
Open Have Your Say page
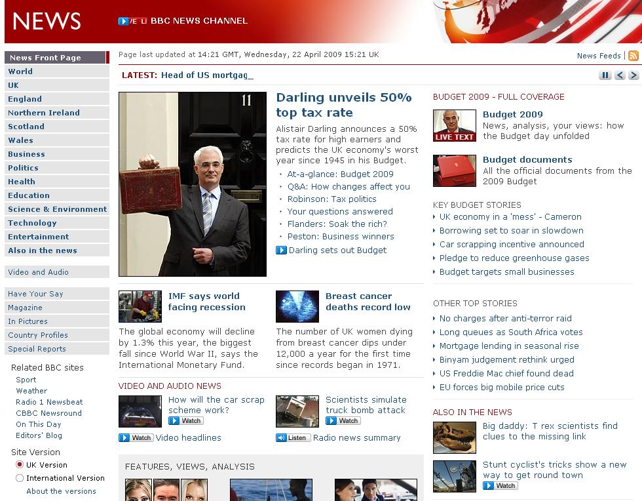[x=57, y=294]
